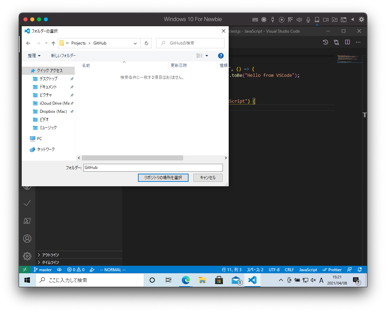Click キャンセル button
The width and height of the screenshot is (386, 312).
[x=208, y=178]
